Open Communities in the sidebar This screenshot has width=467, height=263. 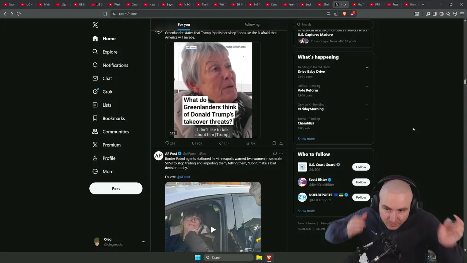[x=111, y=131]
